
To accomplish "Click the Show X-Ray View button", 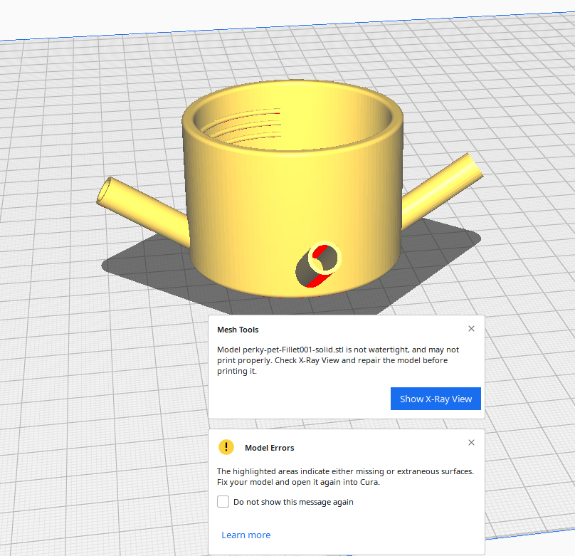I will pyautogui.click(x=436, y=399).
